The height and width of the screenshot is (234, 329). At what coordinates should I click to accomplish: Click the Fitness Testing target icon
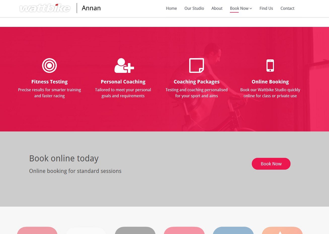tap(50, 66)
